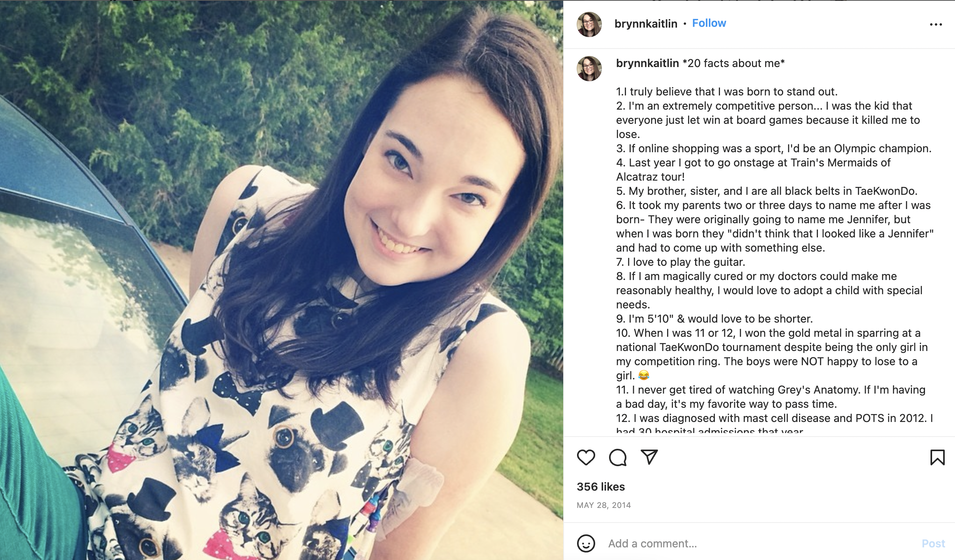Open the emoji picker smiley icon
Screen dimensions: 955x560
point(586,543)
